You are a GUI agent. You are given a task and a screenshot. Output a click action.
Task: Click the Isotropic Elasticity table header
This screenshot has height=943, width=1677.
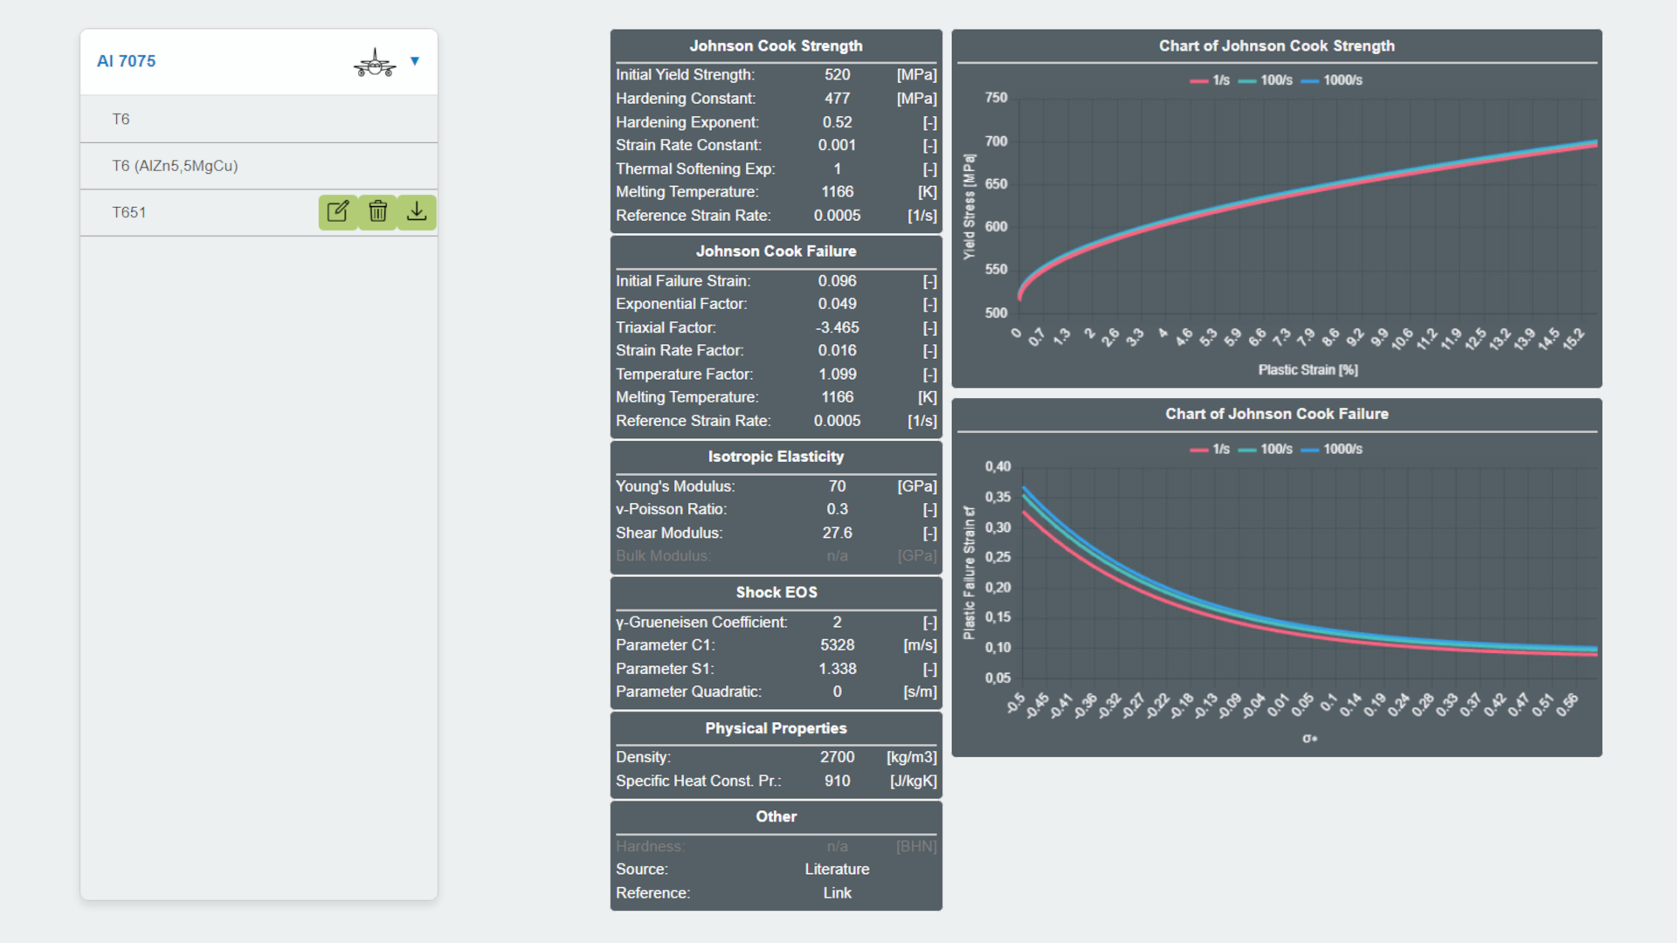(x=776, y=457)
